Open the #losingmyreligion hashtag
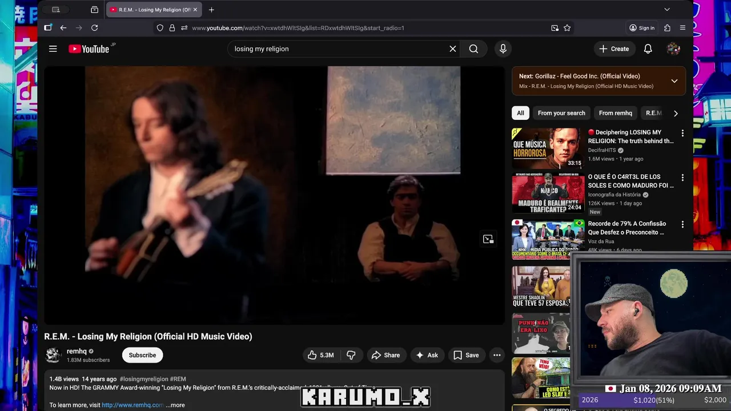The image size is (731, 411). 144,379
